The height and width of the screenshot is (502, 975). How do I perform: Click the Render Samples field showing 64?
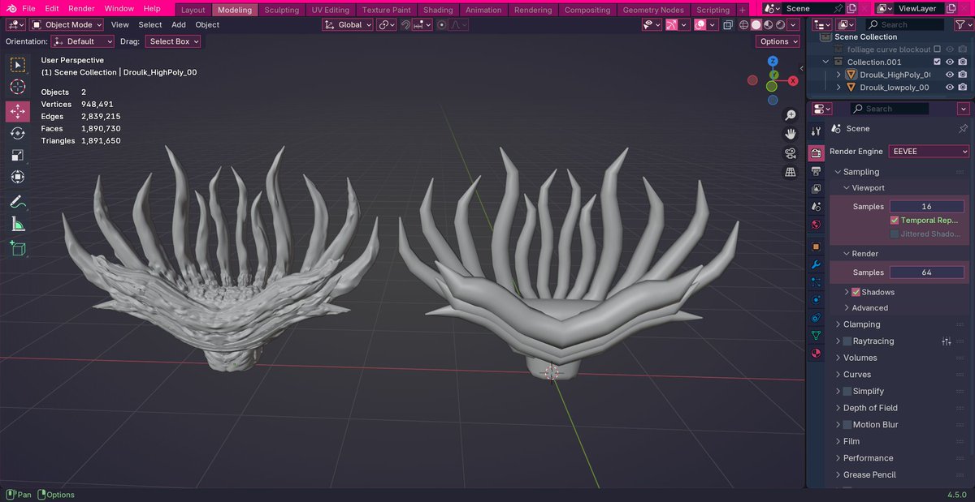pyautogui.click(x=927, y=272)
